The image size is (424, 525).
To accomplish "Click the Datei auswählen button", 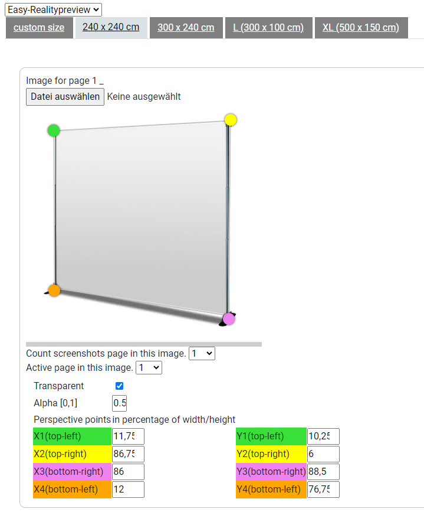I will point(65,97).
